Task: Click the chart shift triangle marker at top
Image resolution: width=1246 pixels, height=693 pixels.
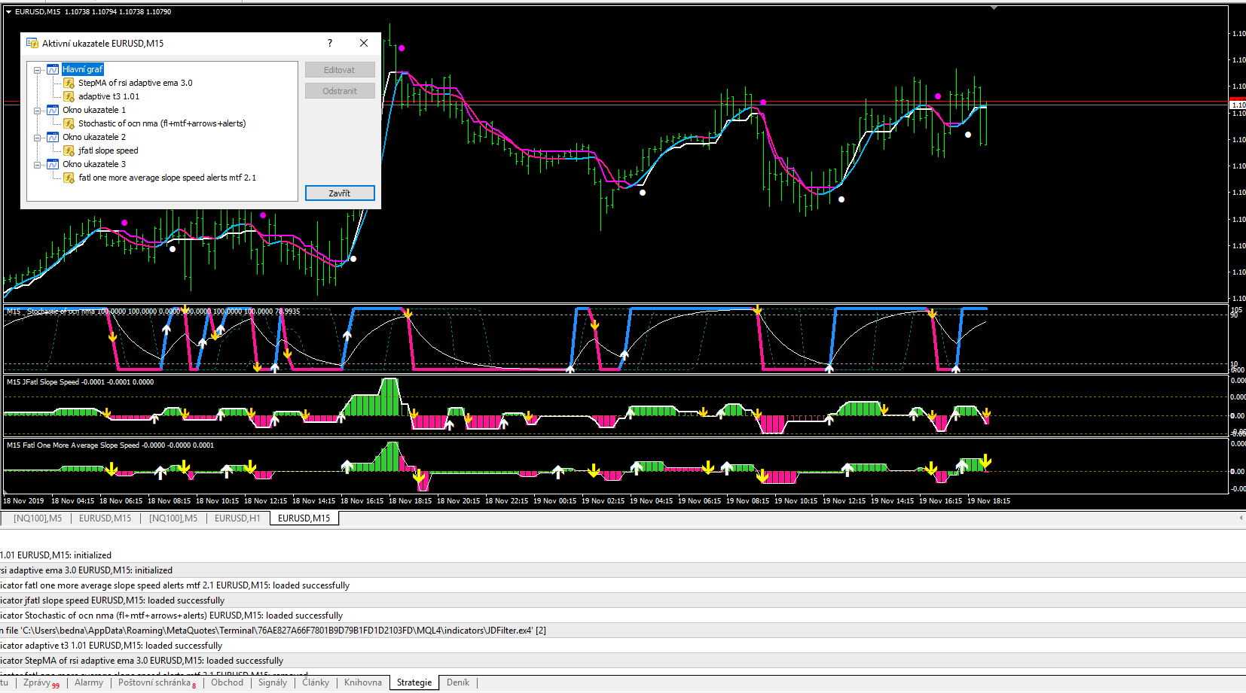Action: point(994,8)
